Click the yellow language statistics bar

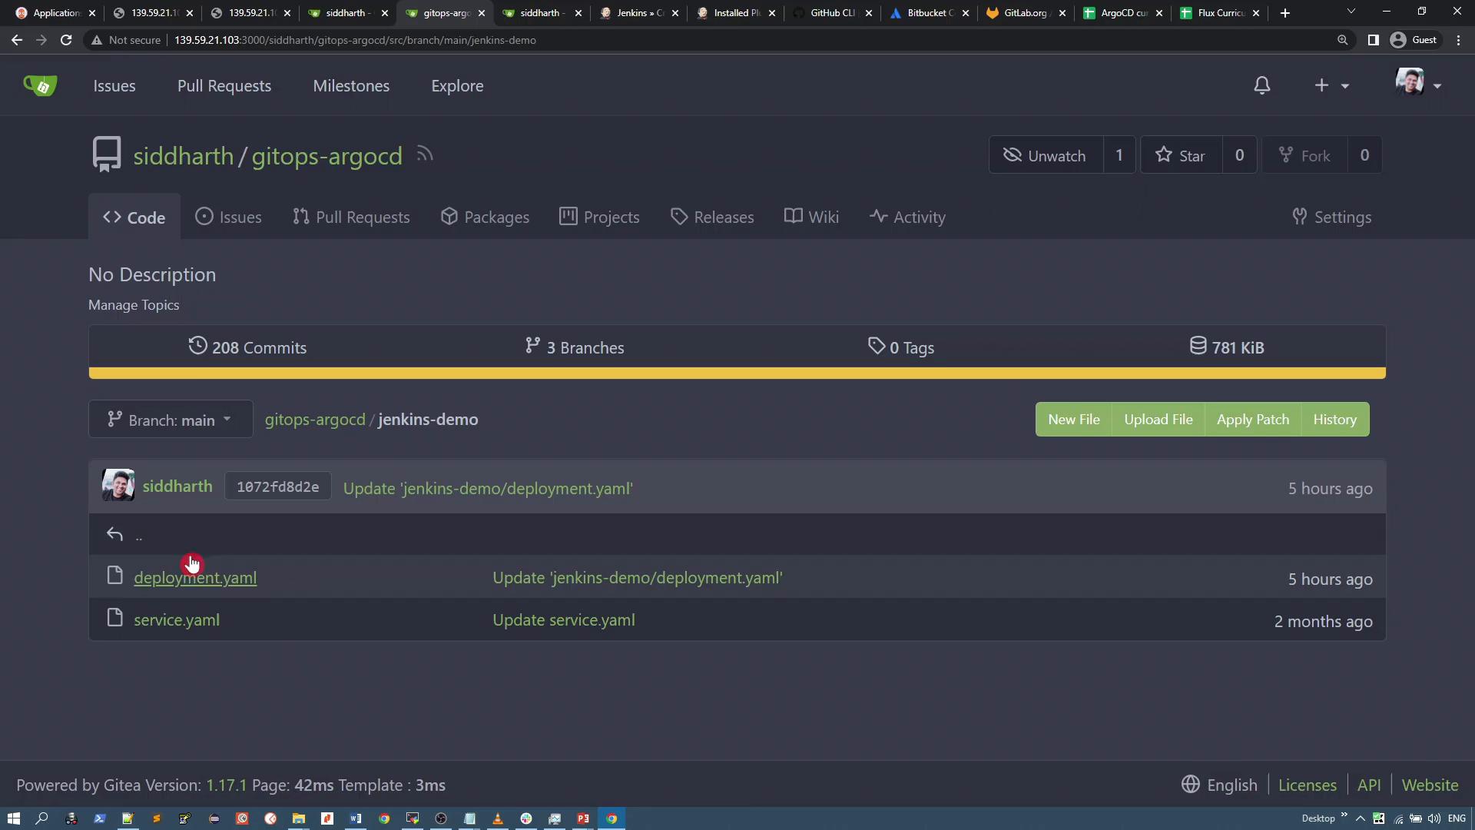tap(737, 373)
